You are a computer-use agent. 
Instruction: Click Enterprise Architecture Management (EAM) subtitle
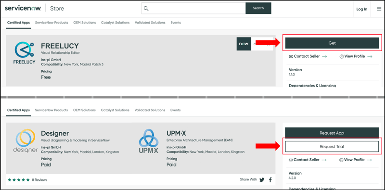tap(199, 140)
